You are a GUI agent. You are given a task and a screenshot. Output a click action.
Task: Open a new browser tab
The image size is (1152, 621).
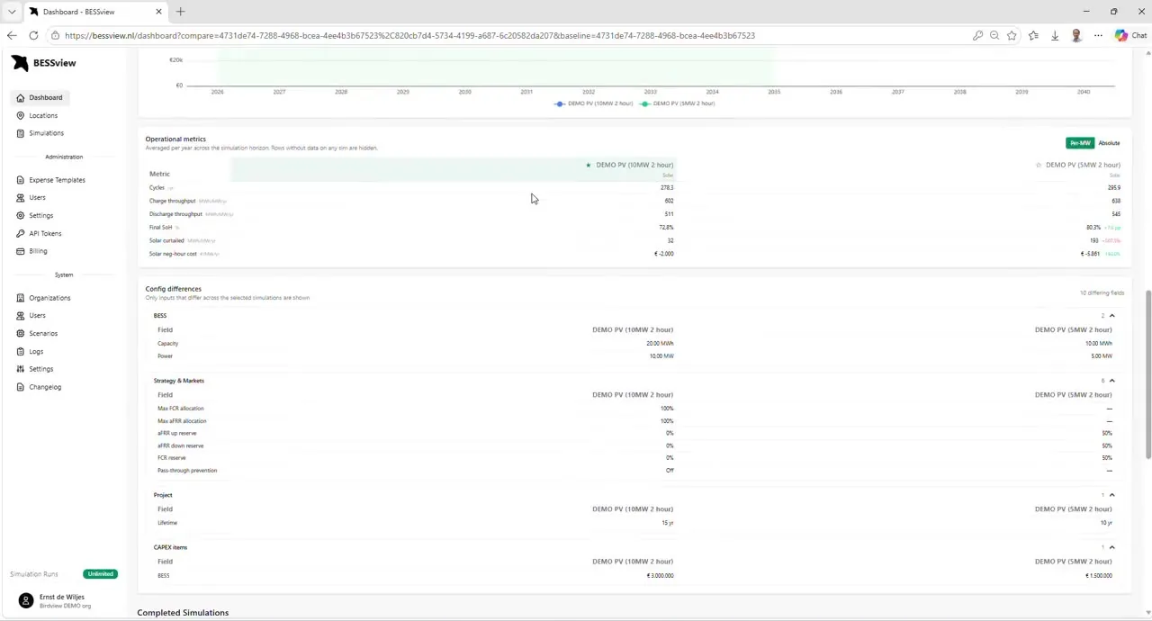coord(180,12)
